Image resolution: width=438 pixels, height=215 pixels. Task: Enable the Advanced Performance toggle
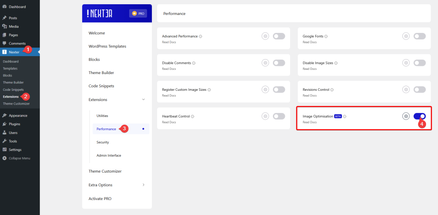click(x=279, y=36)
